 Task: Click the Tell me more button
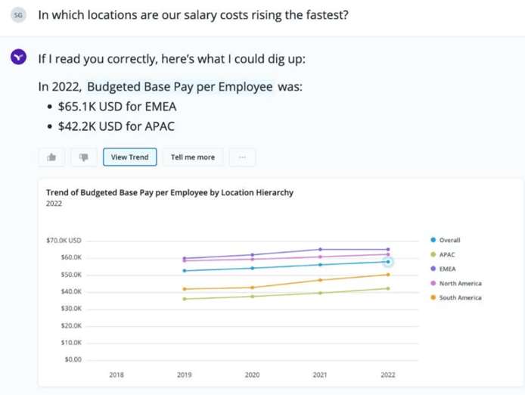(x=193, y=157)
